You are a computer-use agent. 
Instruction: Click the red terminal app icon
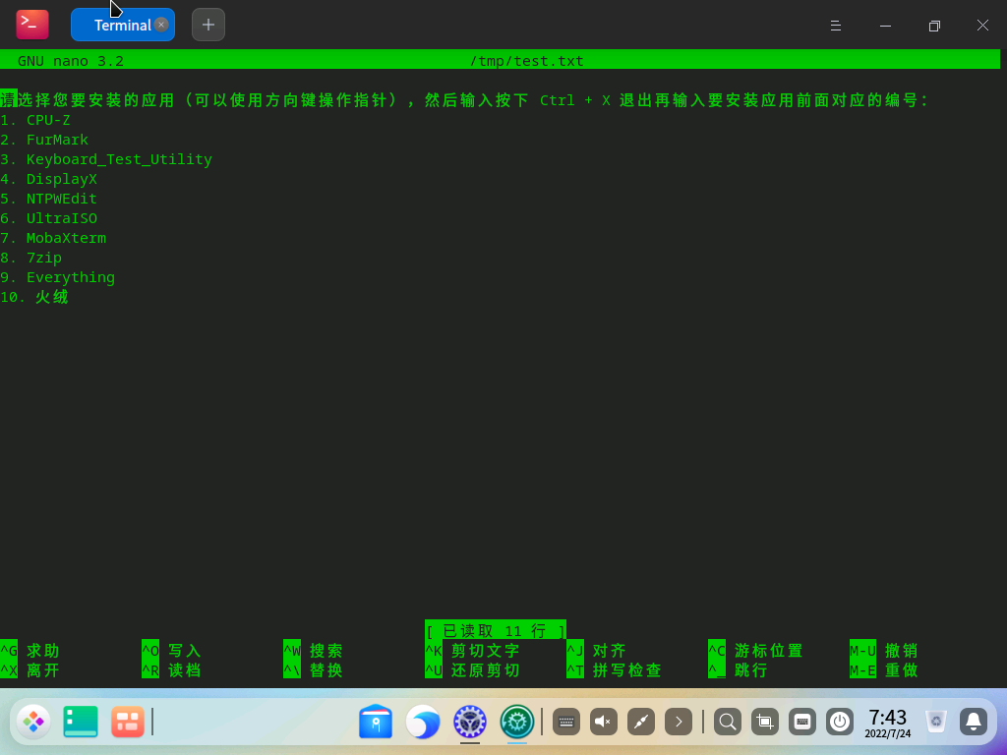[32, 25]
